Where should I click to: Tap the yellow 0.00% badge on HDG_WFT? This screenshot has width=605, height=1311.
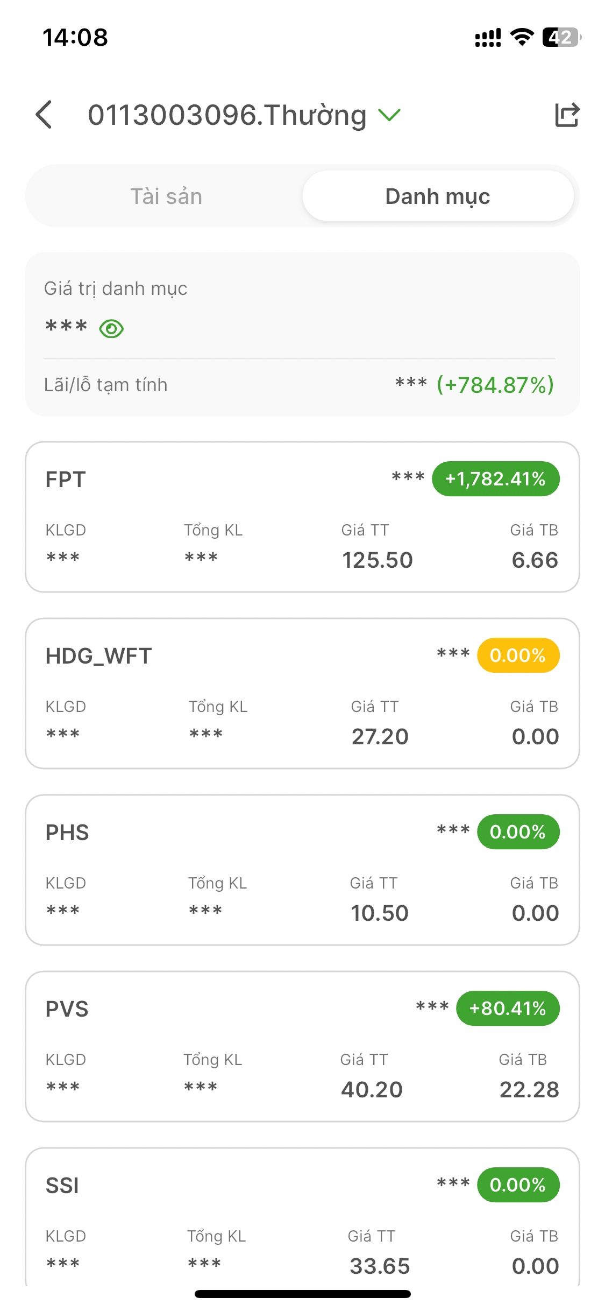coord(518,655)
